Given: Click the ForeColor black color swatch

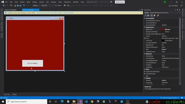Looking at the screenshot, I should (x=163, y=40).
